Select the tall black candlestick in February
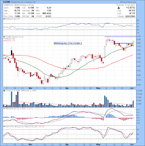This screenshot has height=146, width=145. coord(12,53)
